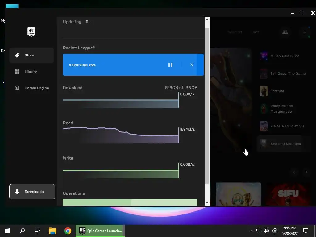316x237 pixels.
Task: Open the Unreal Engine section
Action: coord(32,88)
